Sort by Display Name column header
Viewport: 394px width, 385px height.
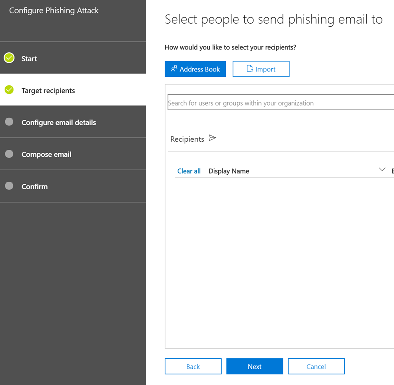click(x=229, y=171)
